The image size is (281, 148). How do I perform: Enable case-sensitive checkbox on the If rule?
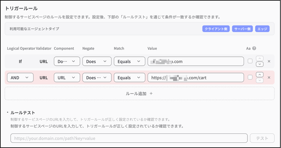(250, 61)
